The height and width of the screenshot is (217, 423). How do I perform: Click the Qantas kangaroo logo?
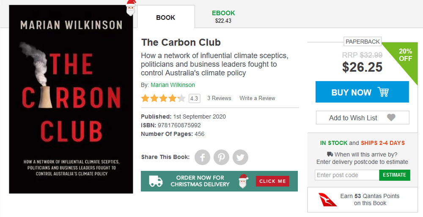(x=328, y=200)
